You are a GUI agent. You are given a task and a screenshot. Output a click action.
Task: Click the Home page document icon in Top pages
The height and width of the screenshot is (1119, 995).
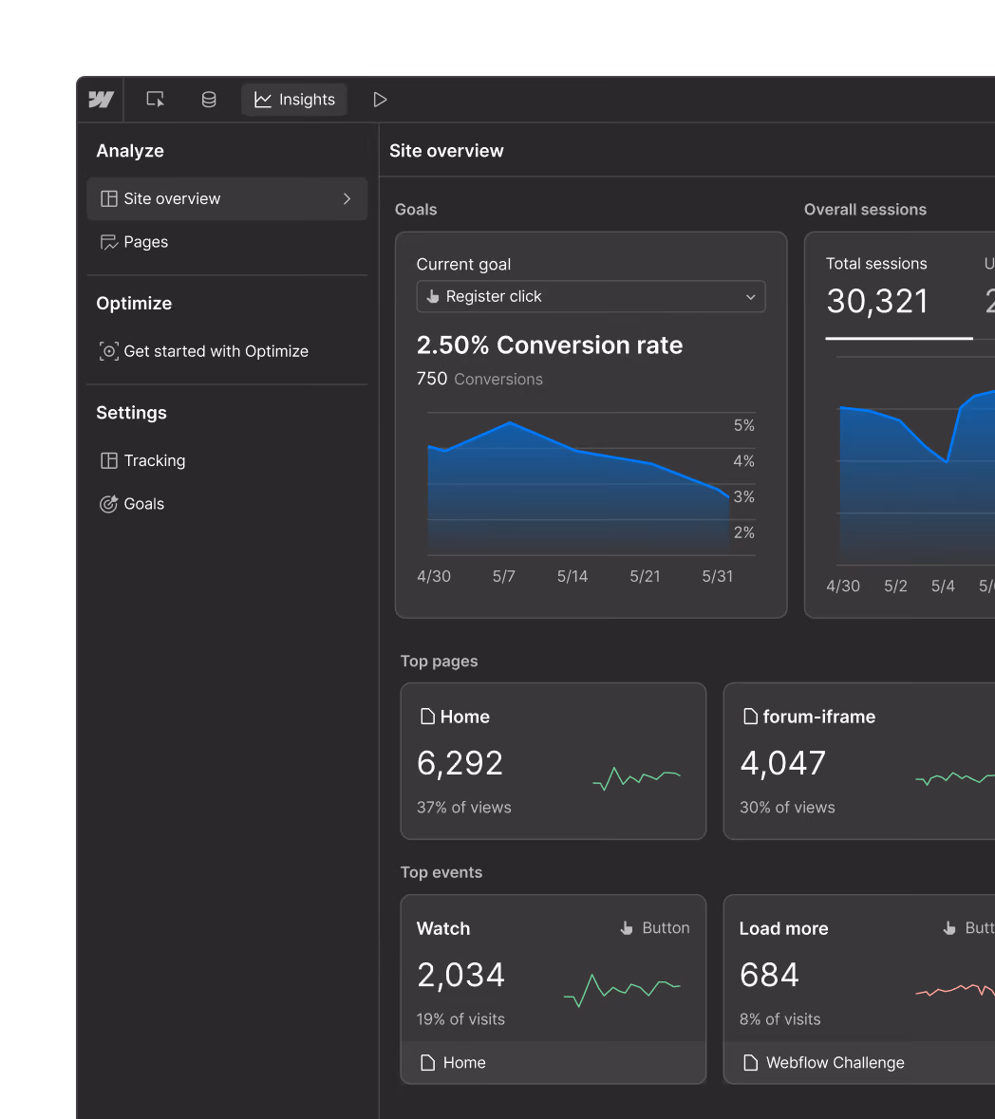tap(427, 717)
